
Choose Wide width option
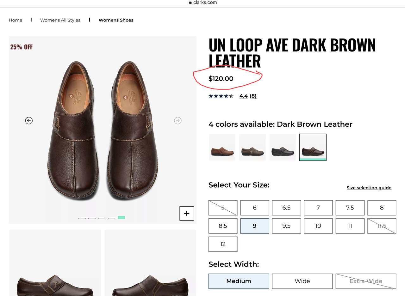pyautogui.click(x=302, y=281)
